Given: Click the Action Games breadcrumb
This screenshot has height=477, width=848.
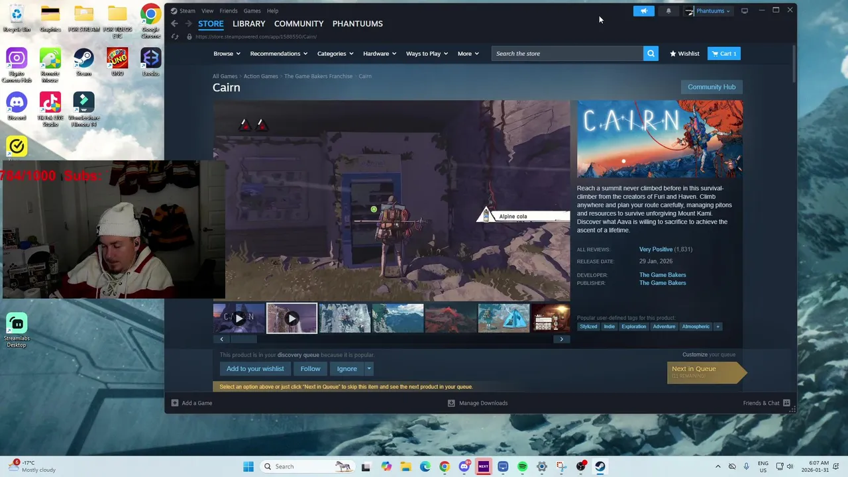Looking at the screenshot, I should click(x=260, y=76).
